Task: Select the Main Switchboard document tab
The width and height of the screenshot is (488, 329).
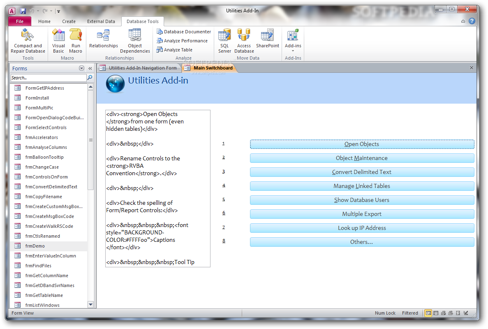Action: click(x=209, y=68)
